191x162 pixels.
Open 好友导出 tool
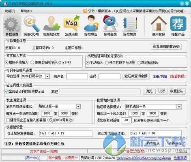click(x=91, y=26)
